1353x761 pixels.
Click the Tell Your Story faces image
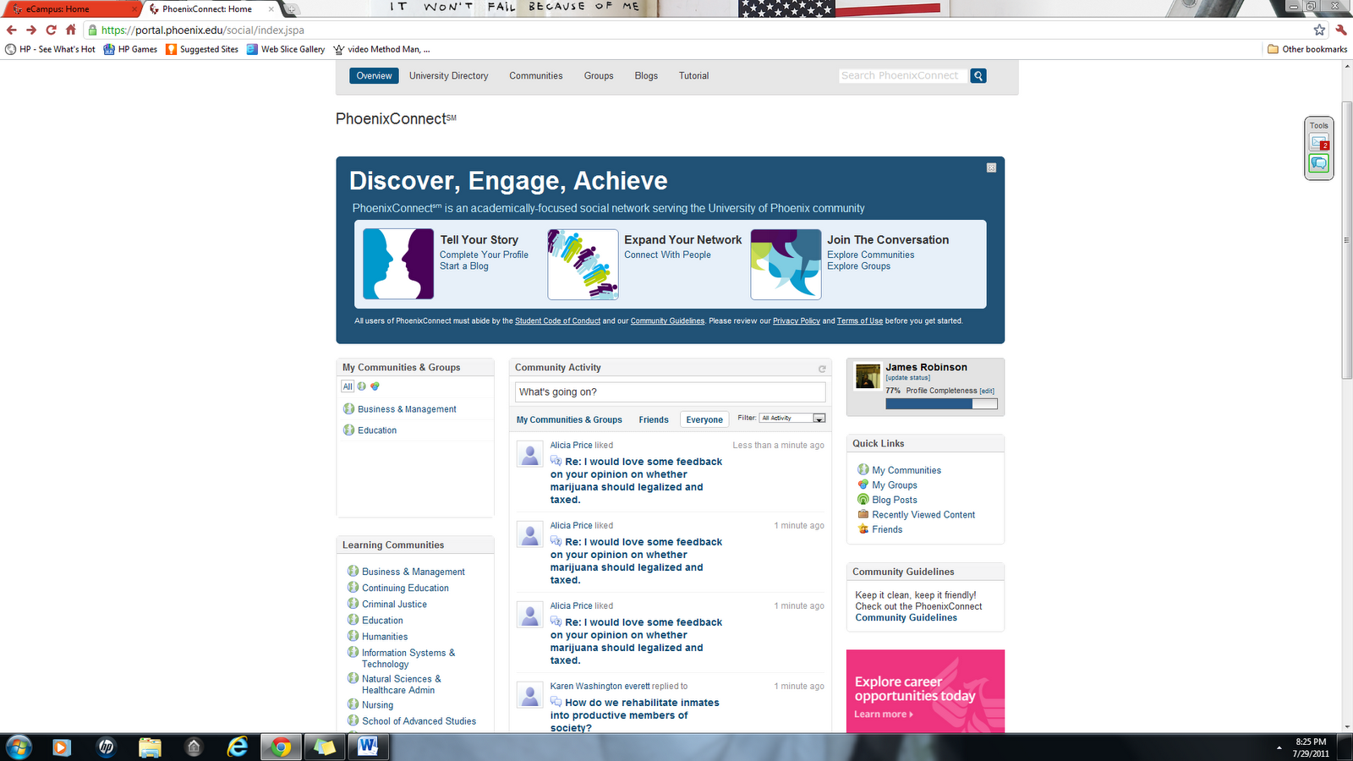[398, 264]
